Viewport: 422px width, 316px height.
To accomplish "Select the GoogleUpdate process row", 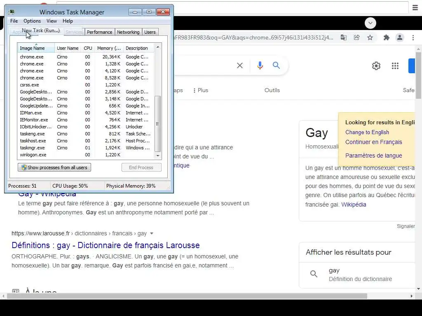I will pos(86,106).
